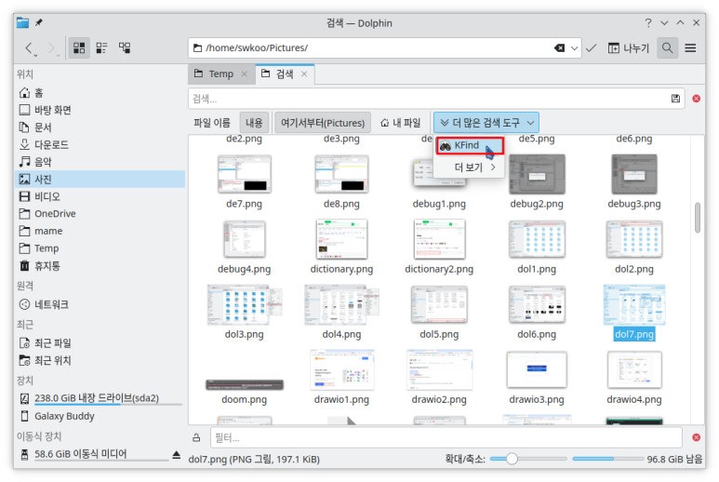Select the de7.png thumbnail
719x482 pixels.
point(244,174)
